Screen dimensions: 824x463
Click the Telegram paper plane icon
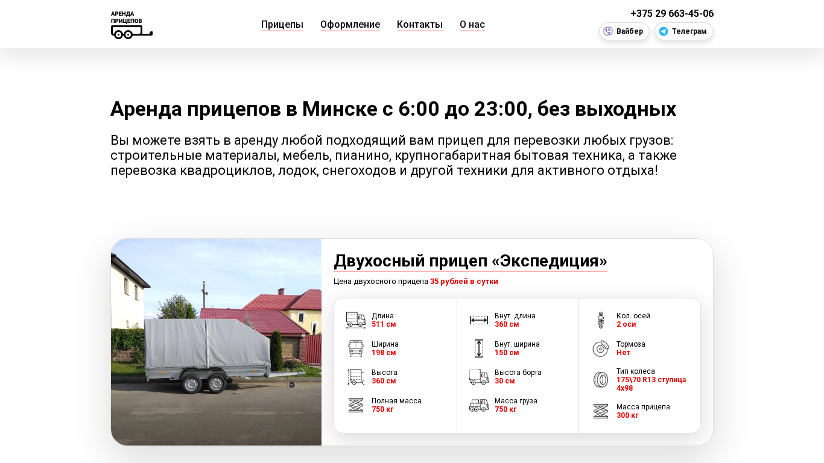coord(664,31)
